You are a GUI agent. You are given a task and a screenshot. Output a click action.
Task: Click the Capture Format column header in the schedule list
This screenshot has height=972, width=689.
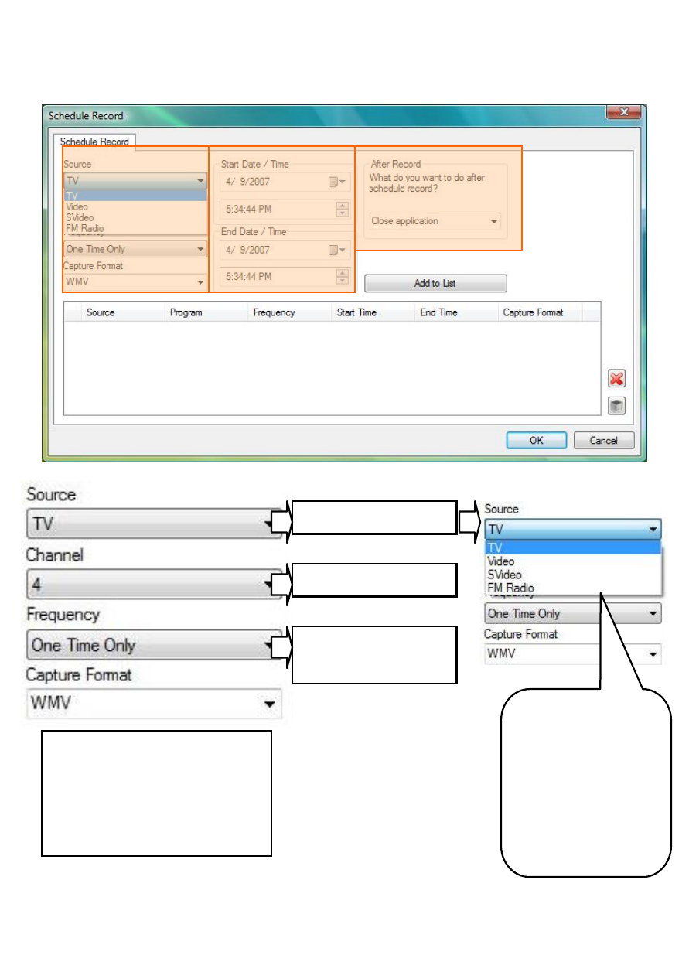pos(540,312)
